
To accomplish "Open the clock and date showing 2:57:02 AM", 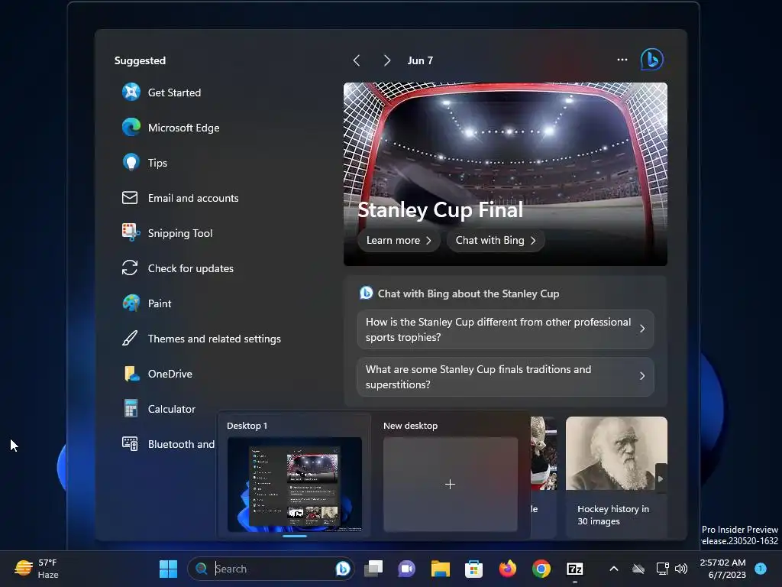I will coord(722,569).
